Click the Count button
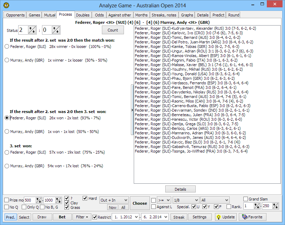 [x=113, y=30]
